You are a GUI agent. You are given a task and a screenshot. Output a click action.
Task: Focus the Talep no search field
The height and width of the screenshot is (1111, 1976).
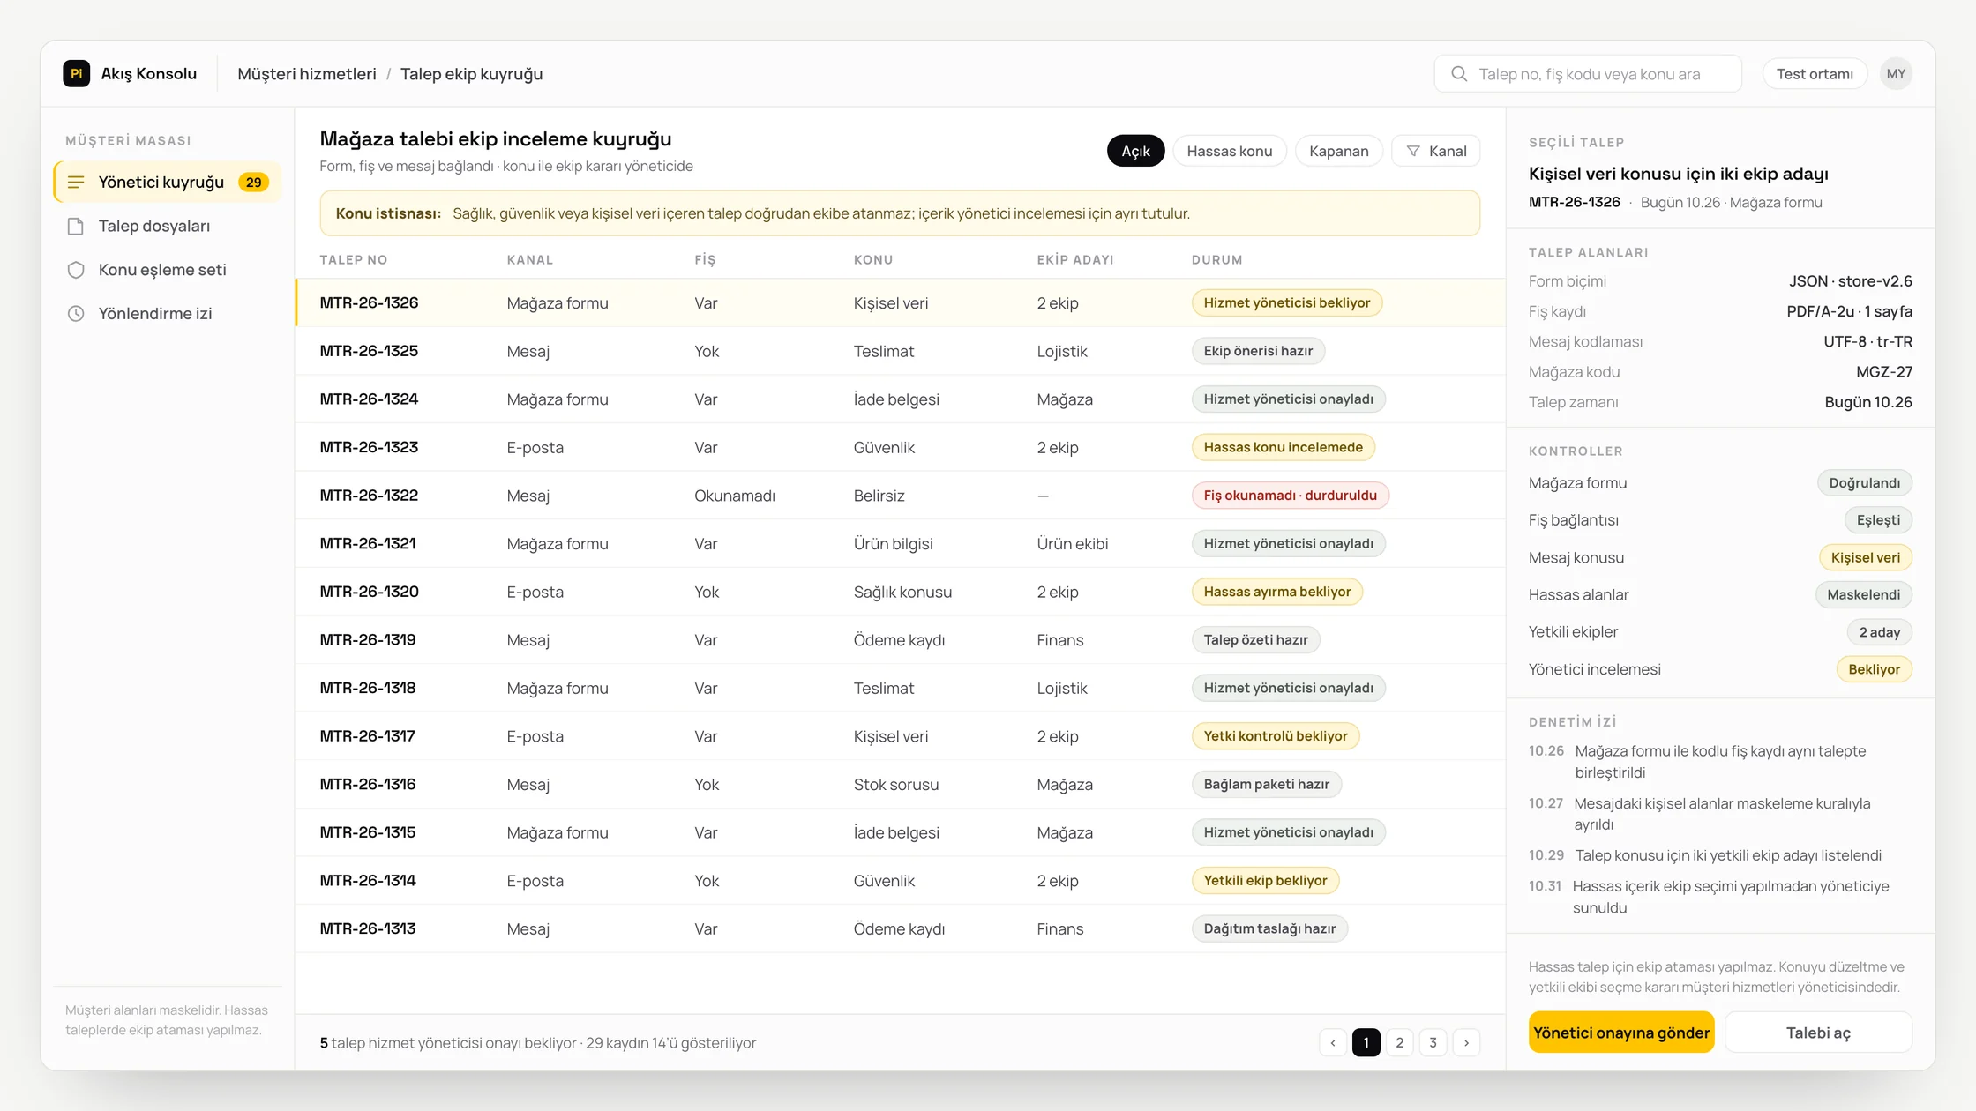[1588, 74]
